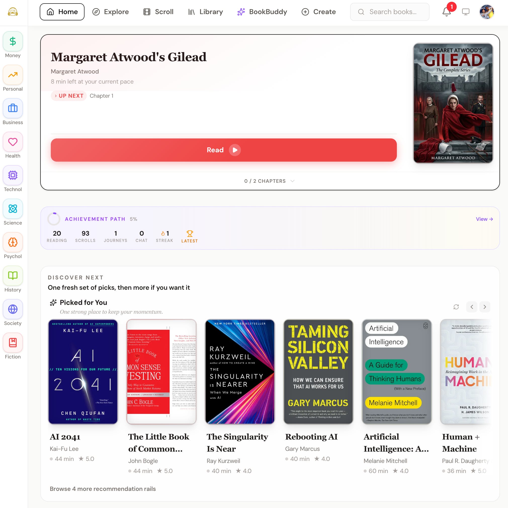Open the AI 2041 book cover
The height and width of the screenshot is (508, 508).
[x=83, y=371]
